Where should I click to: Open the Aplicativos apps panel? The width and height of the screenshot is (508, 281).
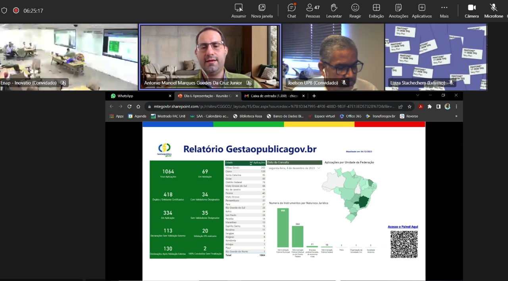[421, 10]
